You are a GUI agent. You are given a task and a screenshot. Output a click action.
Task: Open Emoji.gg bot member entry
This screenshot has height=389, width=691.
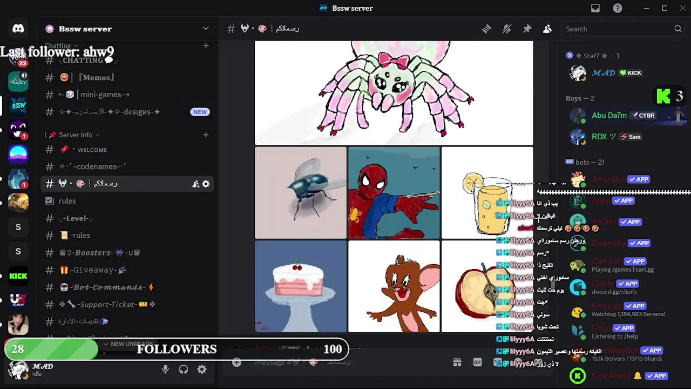(626, 310)
